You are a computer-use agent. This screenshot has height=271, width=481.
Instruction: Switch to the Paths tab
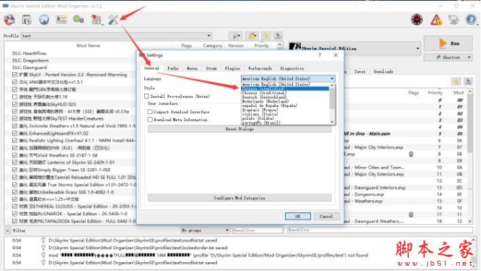173,68
